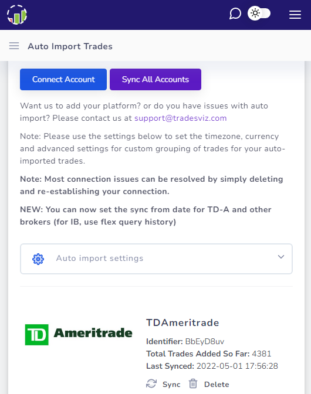This screenshot has width=311, height=394.
Task: Open the top-right hamburger menu
Action: [x=295, y=15]
